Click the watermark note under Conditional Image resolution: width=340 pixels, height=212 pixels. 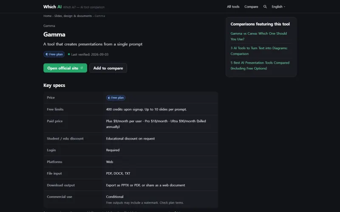(145, 203)
